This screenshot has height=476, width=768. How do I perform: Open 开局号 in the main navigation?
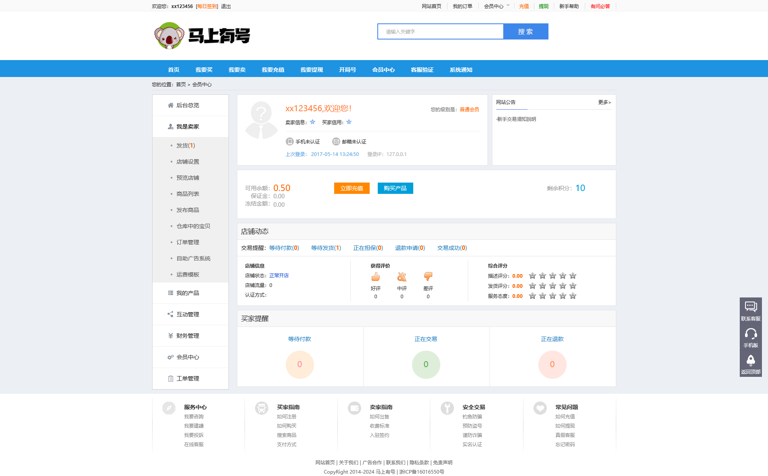click(347, 70)
